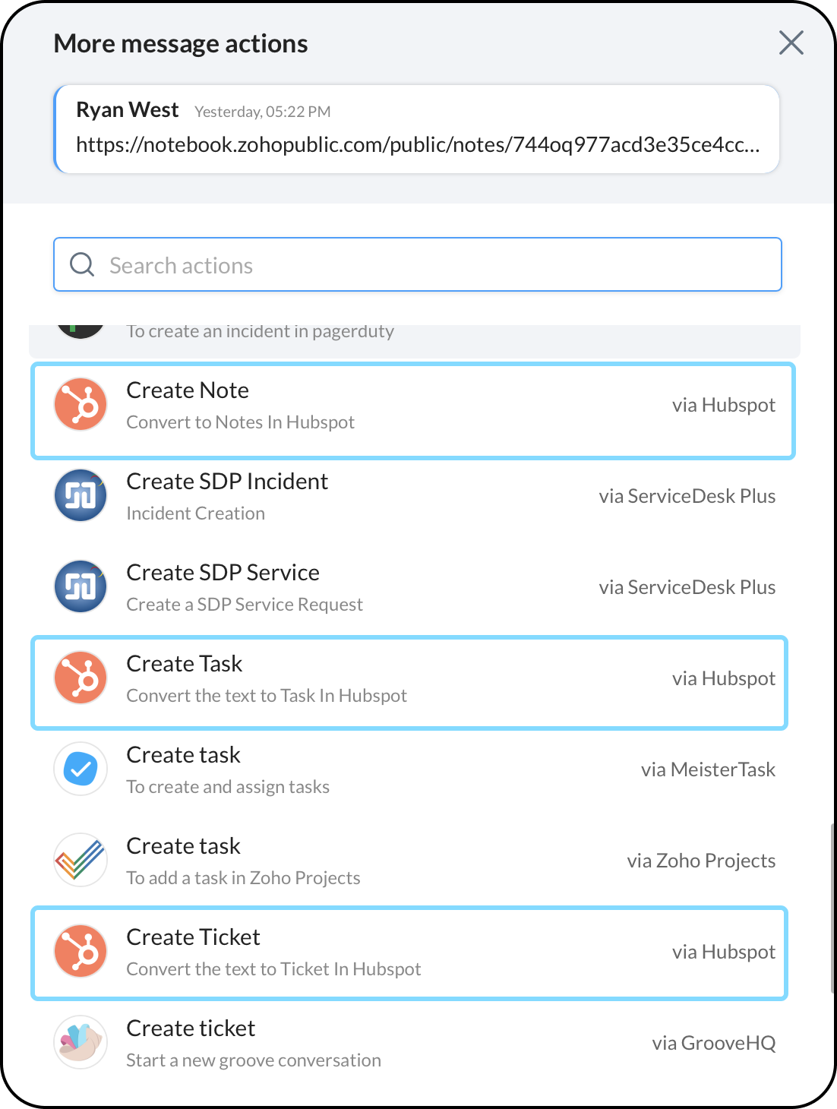Image resolution: width=837 pixels, height=1109 pixels.
Task: Click the Hubspot icon beside Create Ticket
Action: [81, 951]
